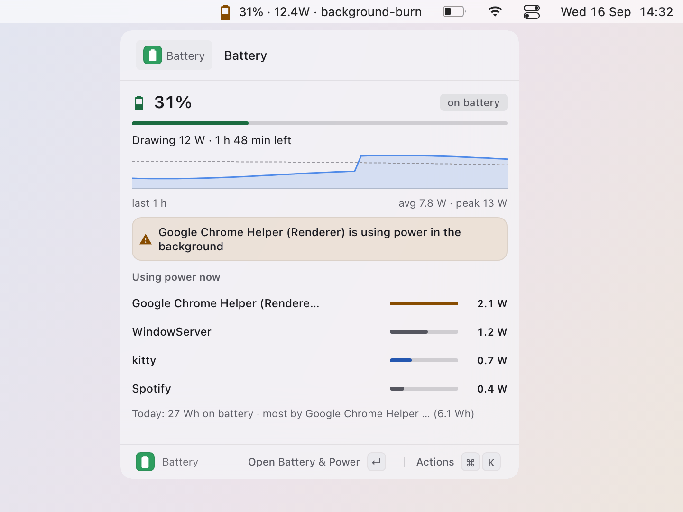This screenshot has width=683, height=512.
Task: Click the 2.1 W value
Action: pyautogui.click(x=492, y=303)
